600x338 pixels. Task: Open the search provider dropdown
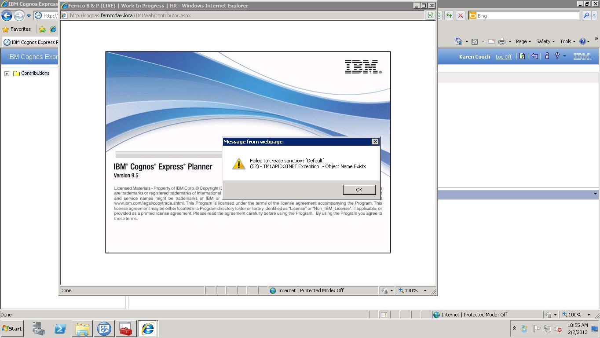pos(594,16)
